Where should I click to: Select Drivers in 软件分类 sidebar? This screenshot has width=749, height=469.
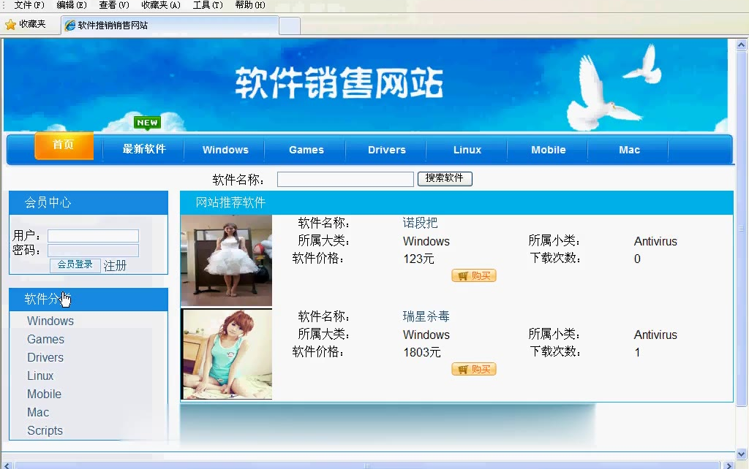45,357
